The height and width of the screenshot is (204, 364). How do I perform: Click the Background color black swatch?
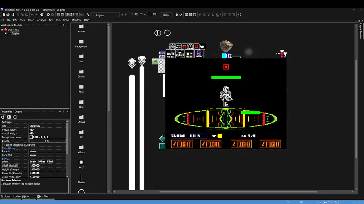(x=31, y=137)
